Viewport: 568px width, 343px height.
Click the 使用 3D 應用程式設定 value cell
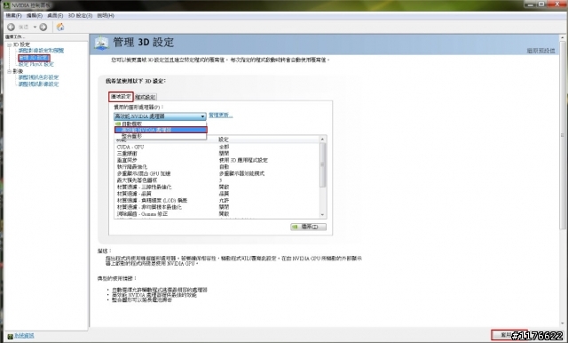click(243, 160)
